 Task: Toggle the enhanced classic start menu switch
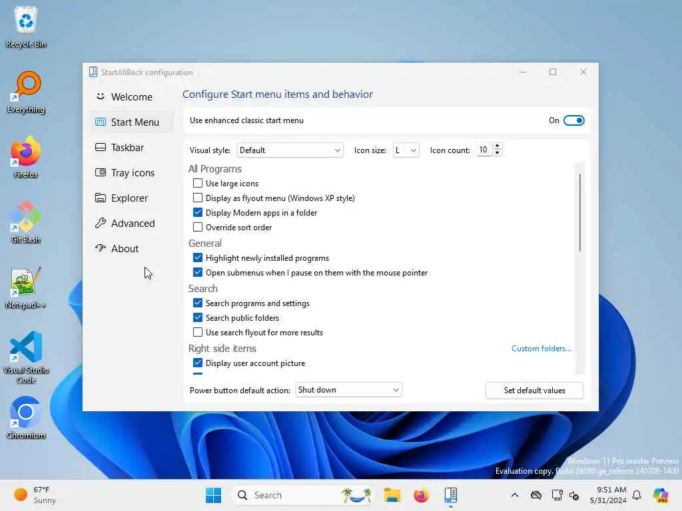(573, 120)
